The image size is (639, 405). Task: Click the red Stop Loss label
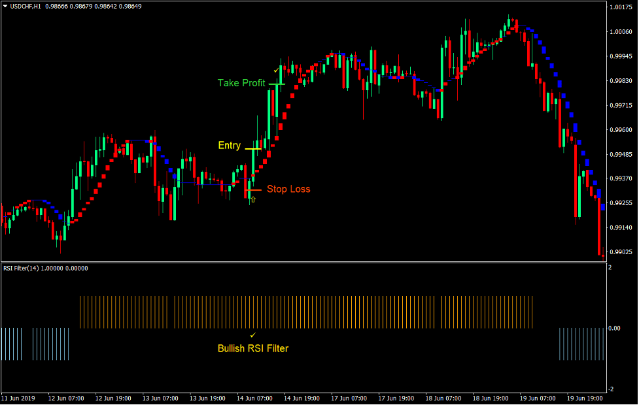point(288,189)
